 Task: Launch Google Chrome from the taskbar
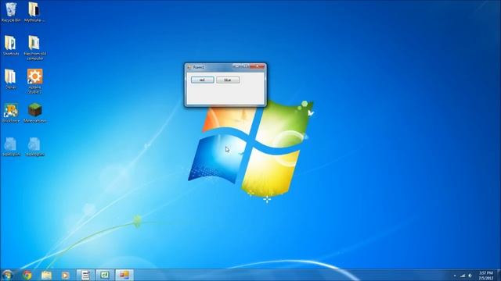(x=27, y=275)
